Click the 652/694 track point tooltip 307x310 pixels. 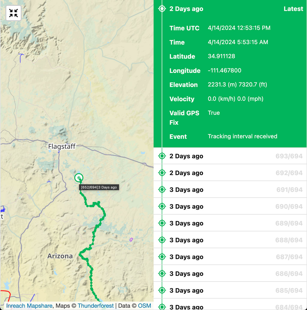point(99,187)
